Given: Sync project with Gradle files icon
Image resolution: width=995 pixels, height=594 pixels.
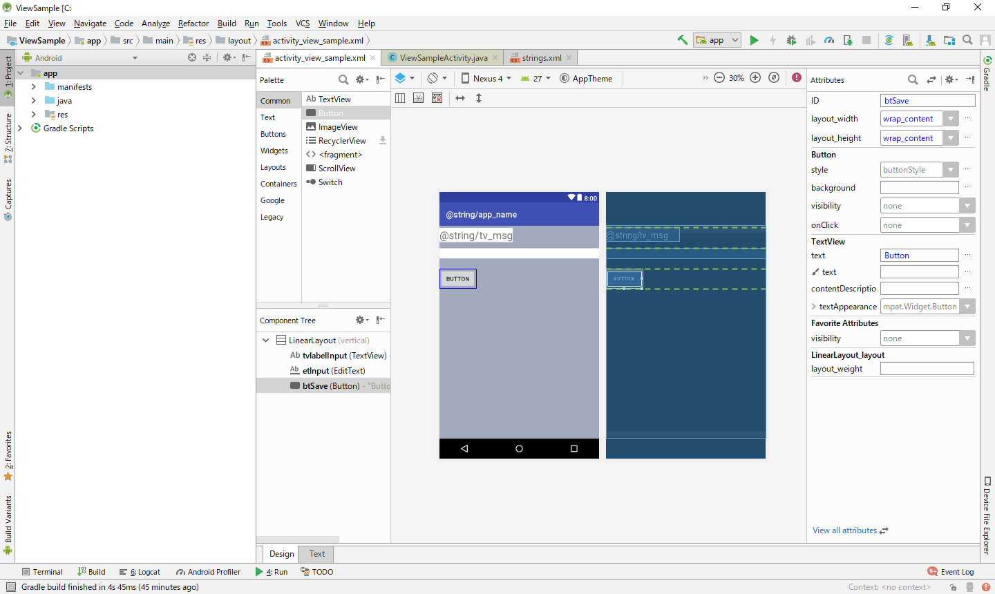Looking at the screenshot, I should pyautogui.click(x=889, y=40).
